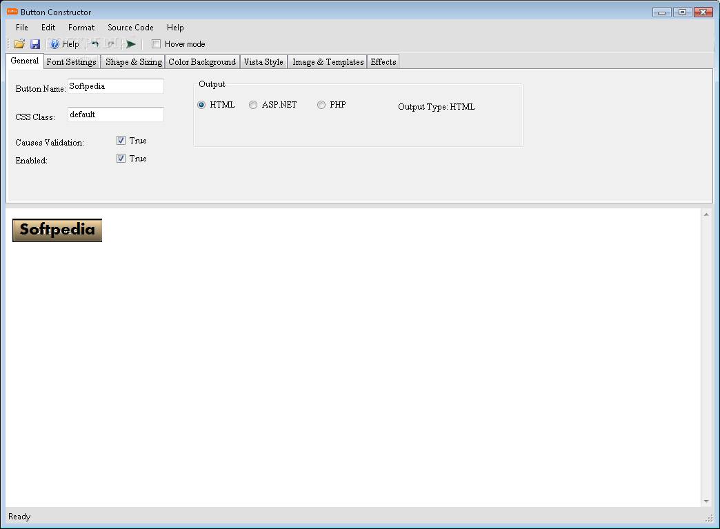
Task: Click the Button Constructor title bar icon
Action: [12, 12]
